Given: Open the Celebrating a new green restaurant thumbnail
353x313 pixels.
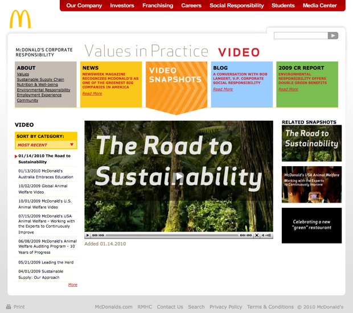Looking at the screenshot, I should coord(311,225).
